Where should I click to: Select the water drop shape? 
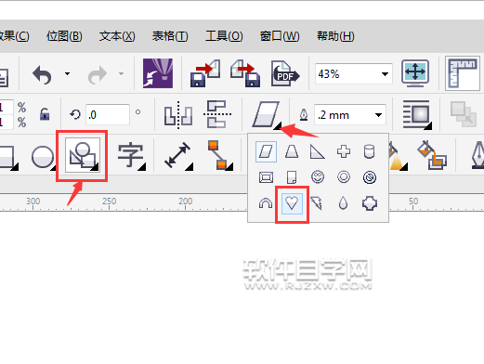(343, 203)
